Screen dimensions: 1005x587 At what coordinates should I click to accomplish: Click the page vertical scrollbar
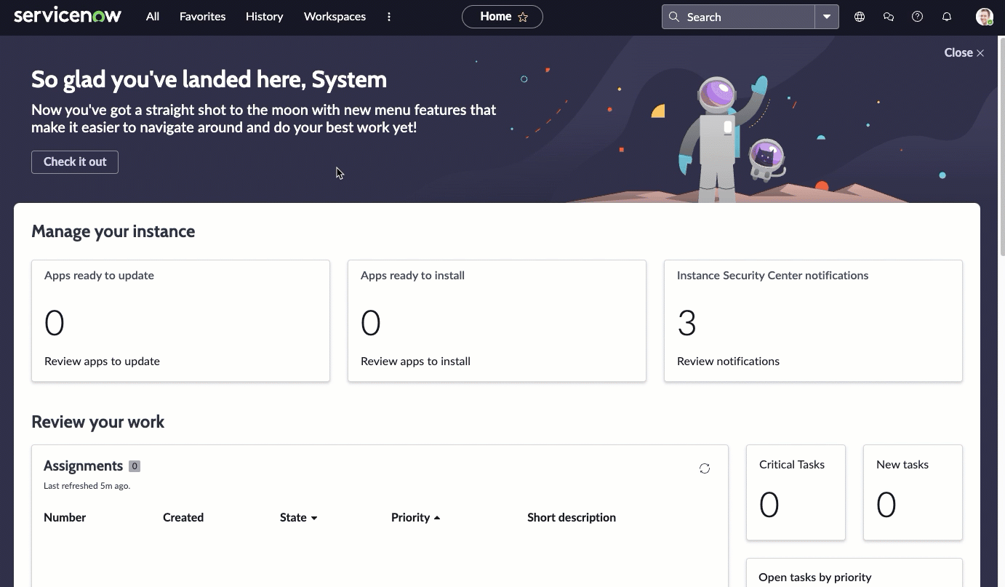click(1001, 145)
